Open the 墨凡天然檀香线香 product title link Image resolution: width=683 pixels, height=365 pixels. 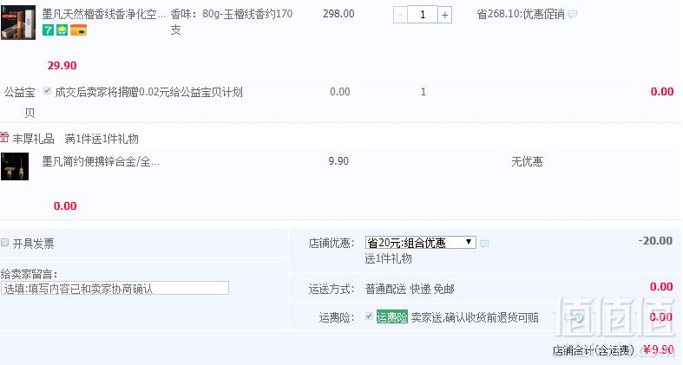pyautogui.click(x=103, y=15)
